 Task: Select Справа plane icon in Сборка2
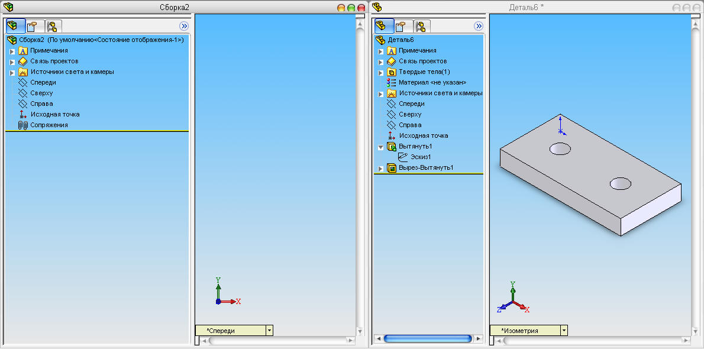click(x=23, y=104)
